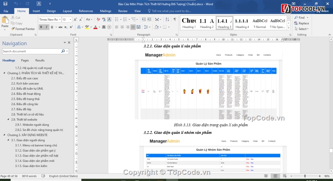Open the Change Case Aa dropdown
This screenshot has width=333, height=181.
89,20
